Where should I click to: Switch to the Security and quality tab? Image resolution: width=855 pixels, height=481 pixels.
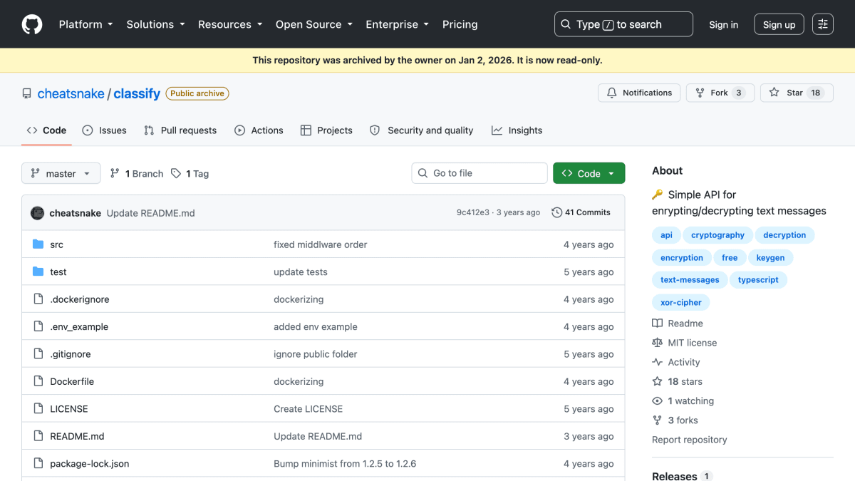pyautogui.click(x=422, y=130)
